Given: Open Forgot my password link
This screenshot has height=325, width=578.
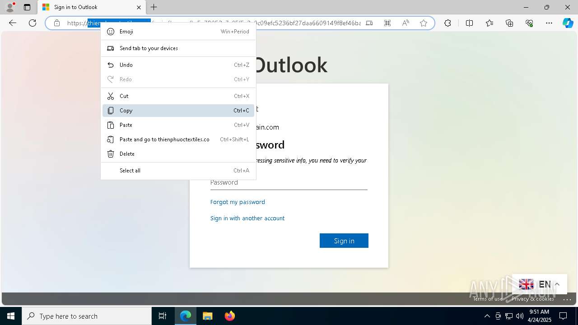Looking at the screenshot, I should coord(238,202).
